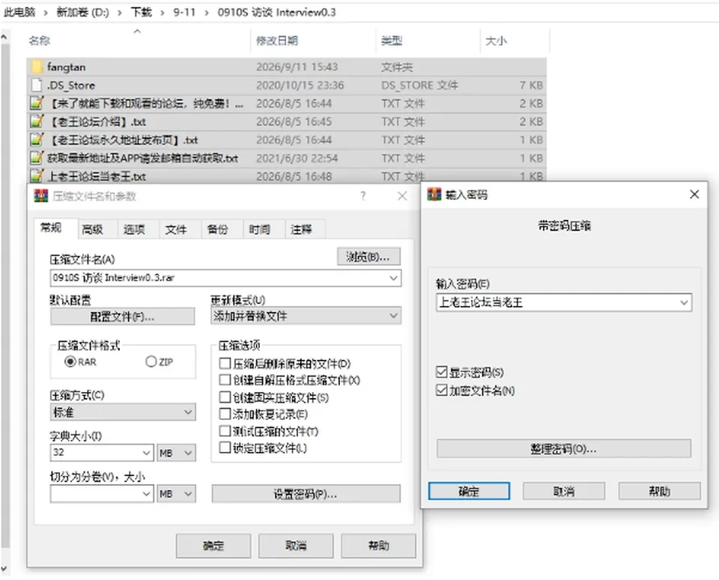The height and width of the screenshot is (580, 719).
Task: Enable 测试压缩的文件 option
Action: coord(225,431)
